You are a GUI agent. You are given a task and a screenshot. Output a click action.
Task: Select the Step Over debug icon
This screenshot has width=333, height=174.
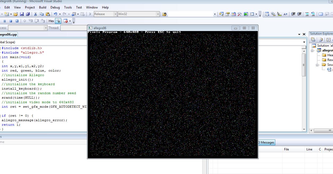click(x=37, y=21)
